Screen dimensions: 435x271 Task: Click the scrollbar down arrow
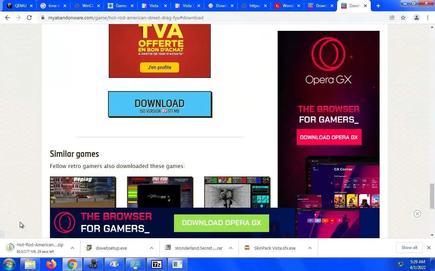pos(432,235)
